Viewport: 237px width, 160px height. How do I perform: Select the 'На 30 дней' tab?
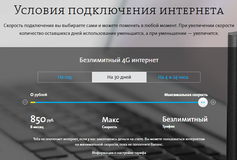119,77
